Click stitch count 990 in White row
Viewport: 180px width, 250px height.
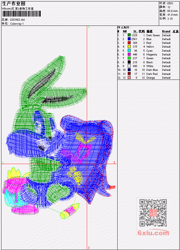tap(135, 66)
